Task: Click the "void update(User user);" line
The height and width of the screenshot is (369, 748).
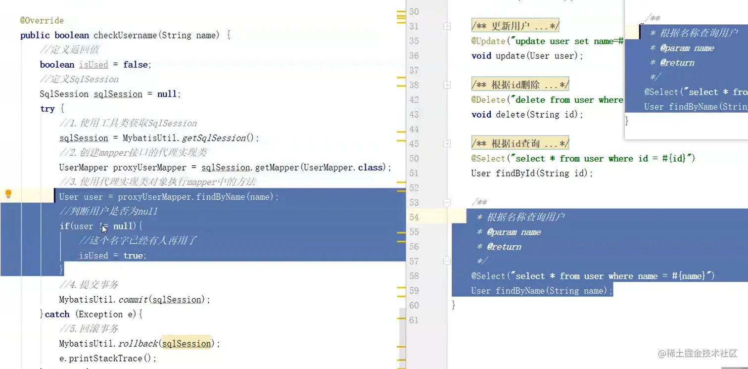Action: (527, 55)
